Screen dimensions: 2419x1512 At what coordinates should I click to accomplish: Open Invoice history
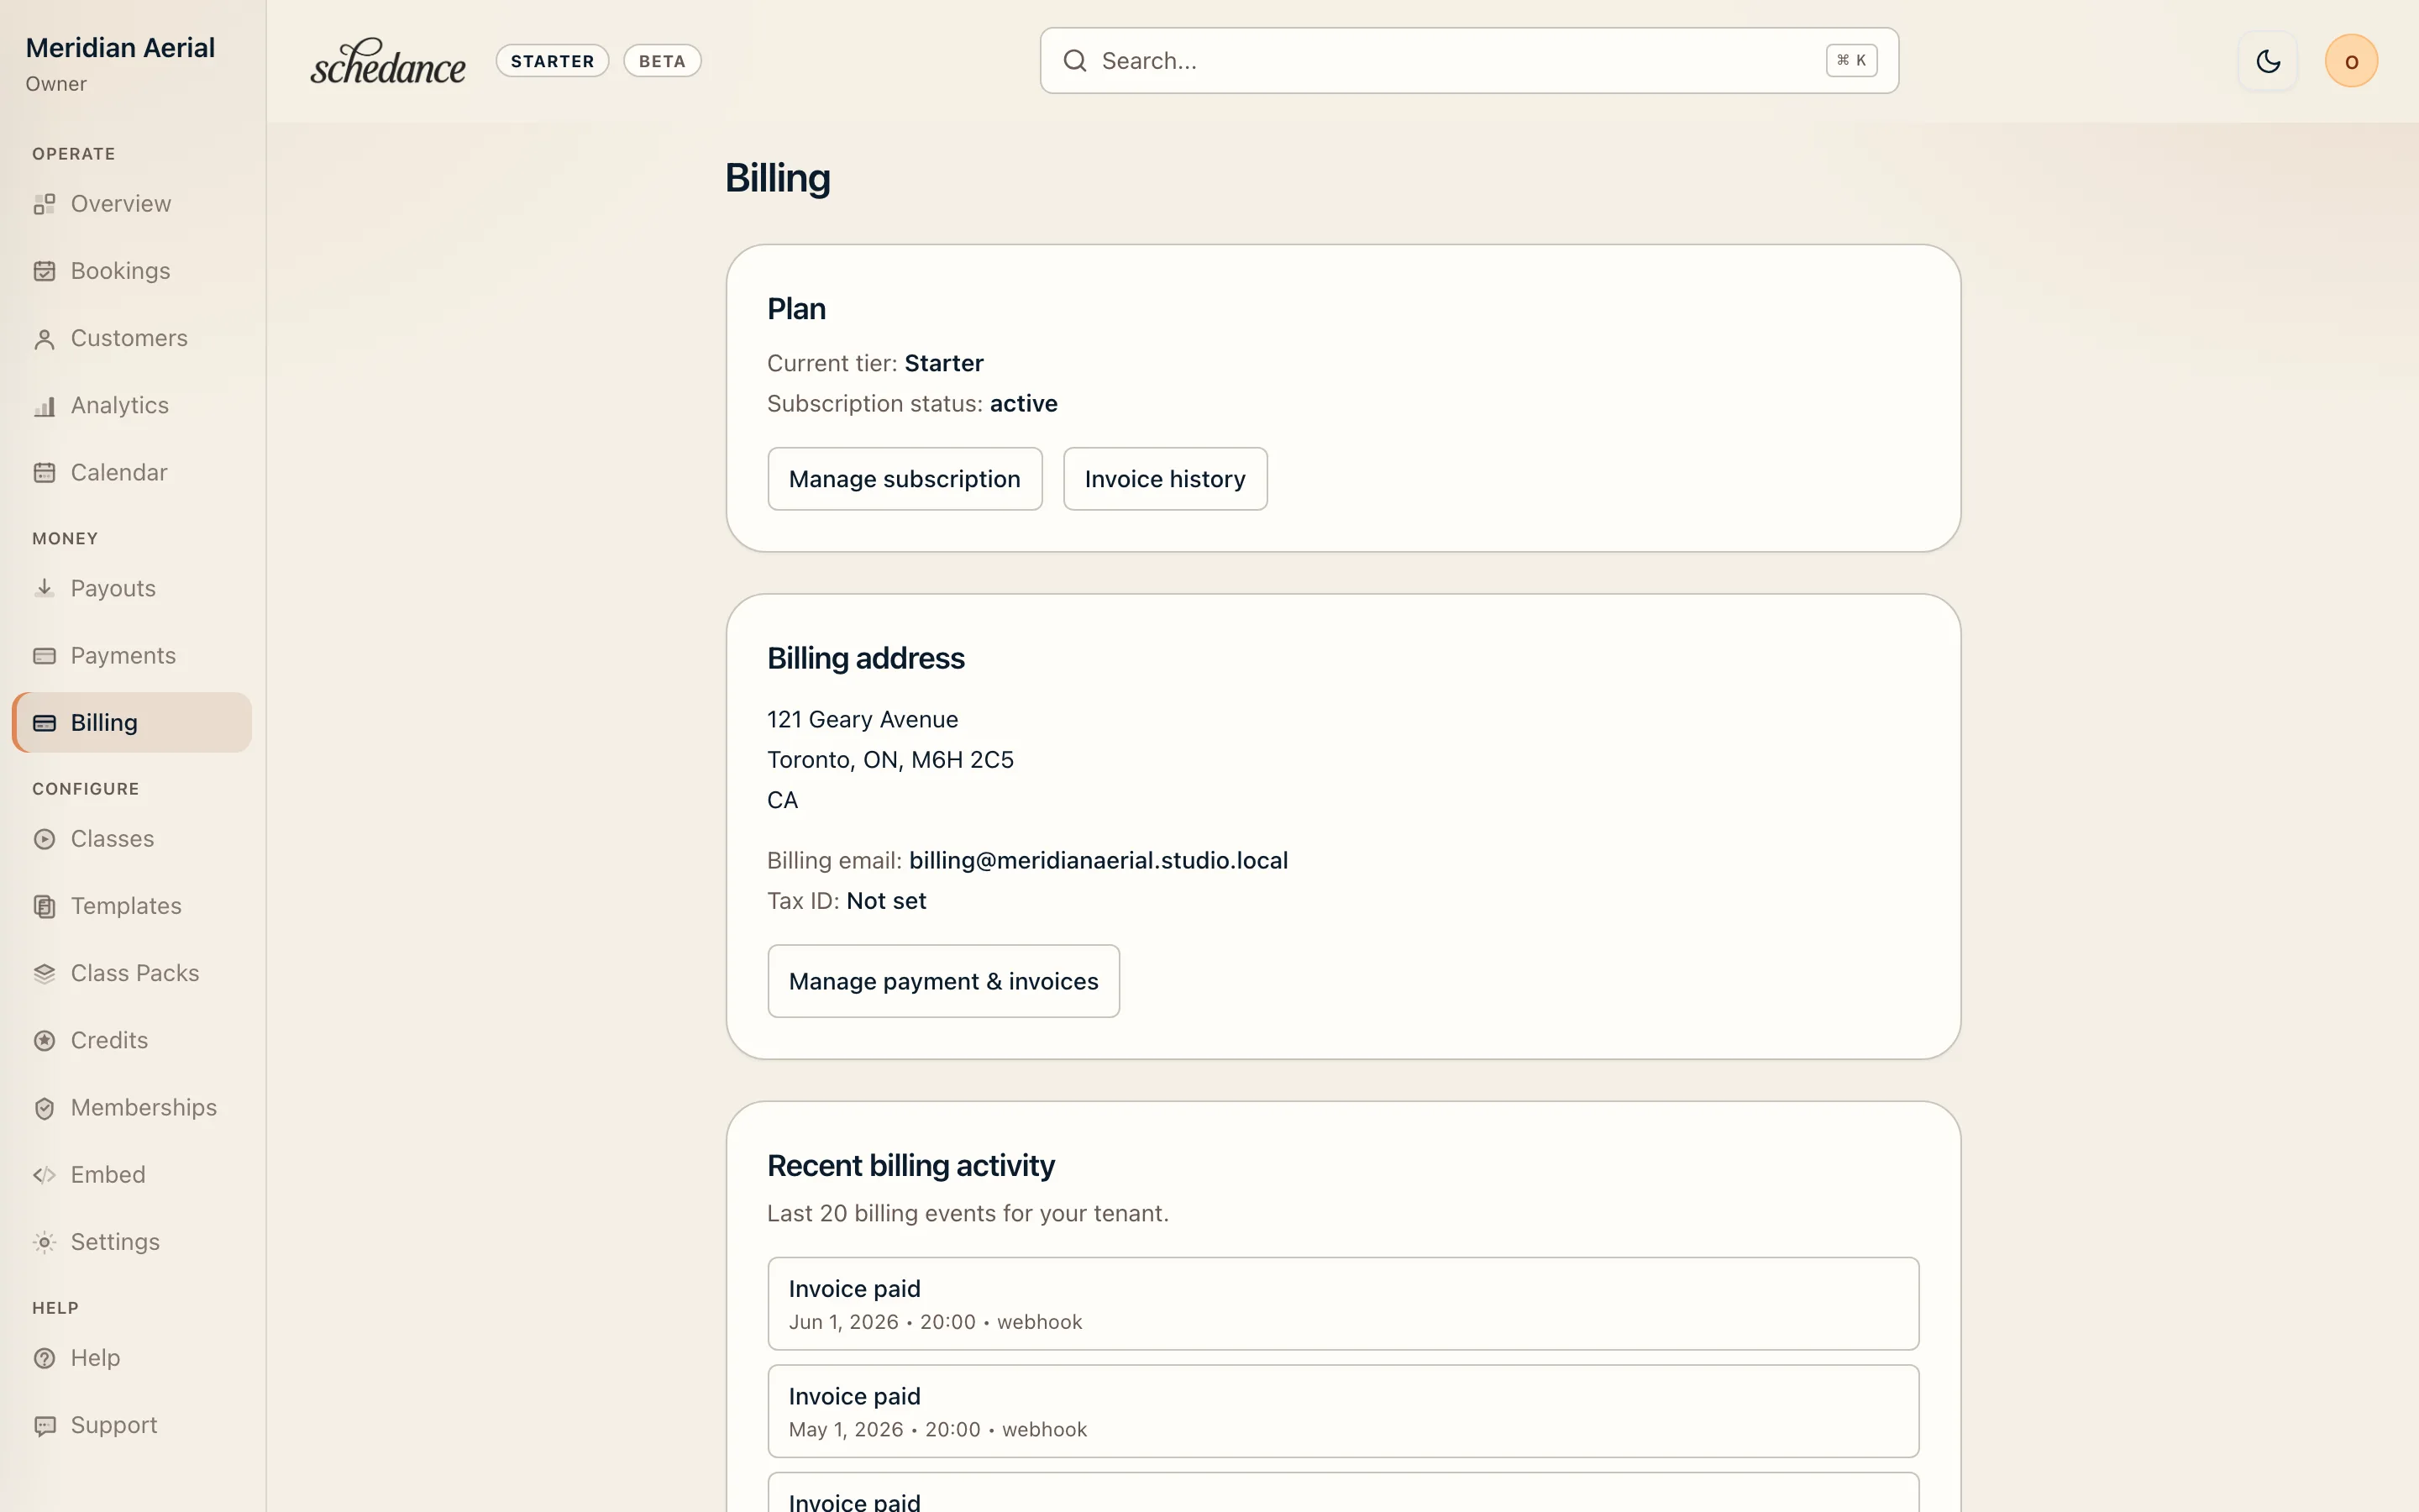tap(1164, 479)
